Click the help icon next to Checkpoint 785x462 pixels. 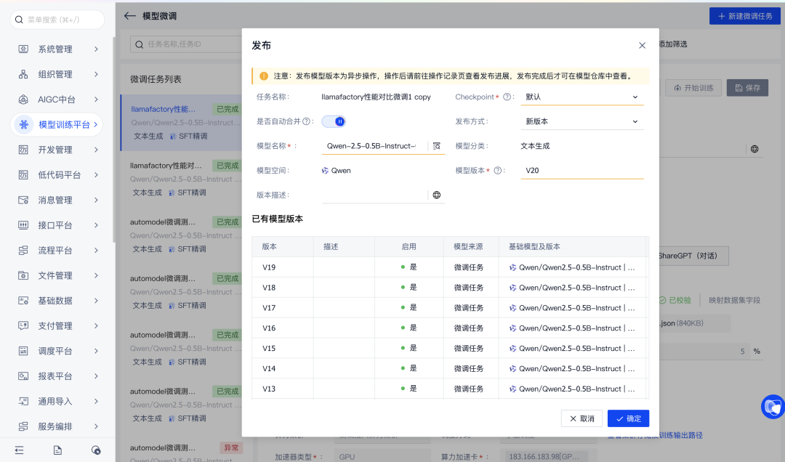point(507,97)
